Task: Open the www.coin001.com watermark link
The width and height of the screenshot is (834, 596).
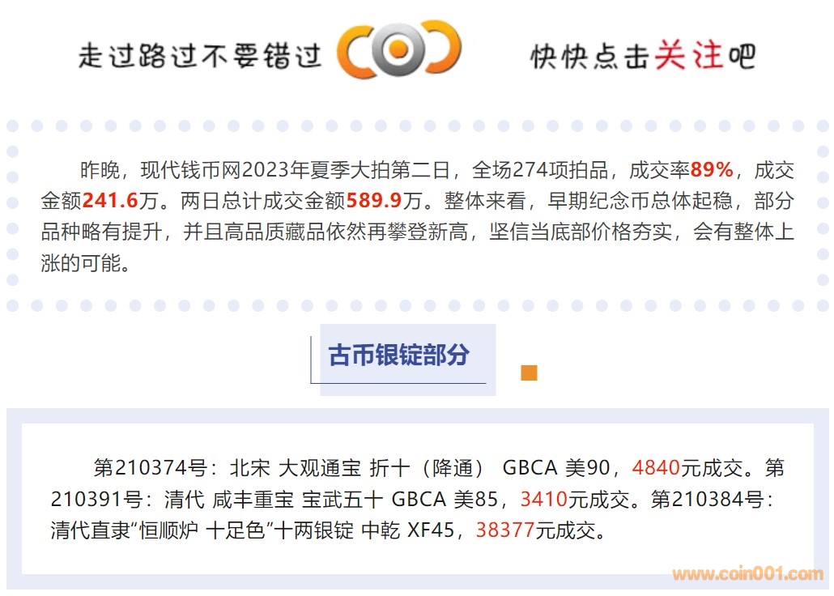Action: pyautogui.click(x=747, y=574)
